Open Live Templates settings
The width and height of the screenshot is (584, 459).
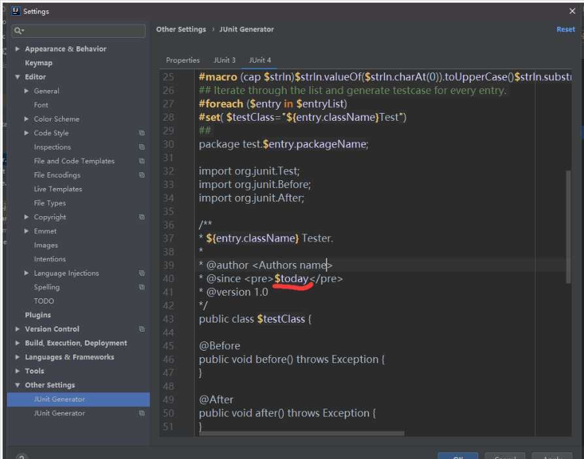pos(58,189)
